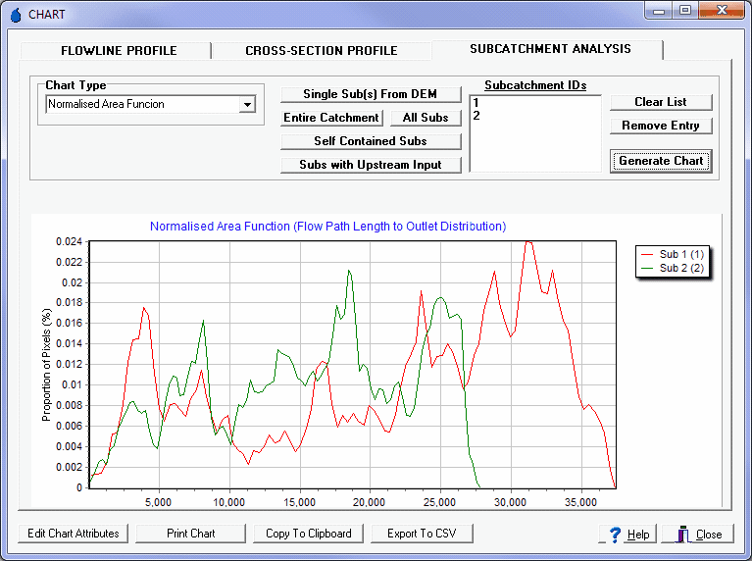Click the Entire Catchment button
Image resolution: width=752 pixels, height=561 pixels.
click(x=331, y=118)
